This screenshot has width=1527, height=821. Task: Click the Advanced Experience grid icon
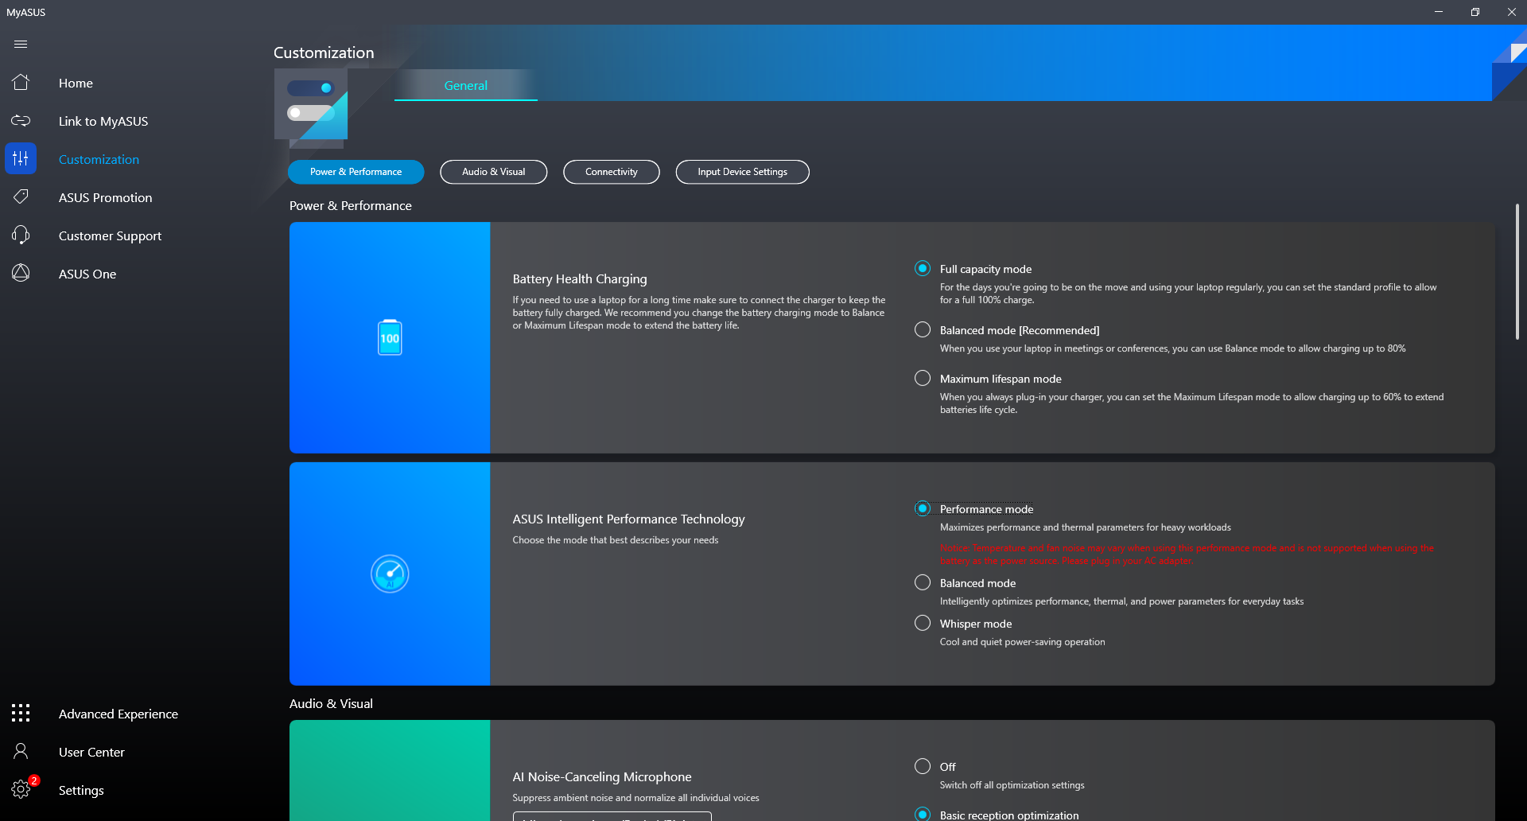point(21,714)
